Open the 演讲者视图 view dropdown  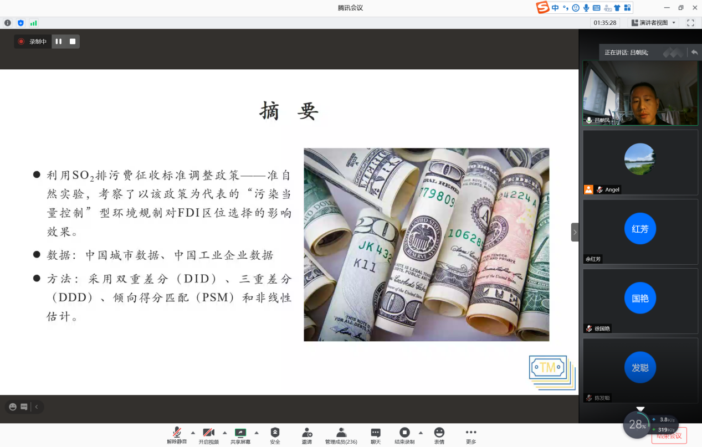pyautogui.click(x=654, y=23)
